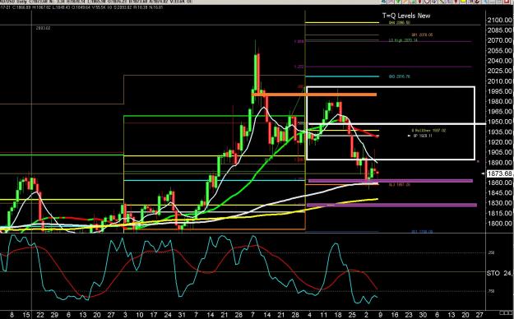Click the date label 18 on time axis
The image size is (514, 319).
[338, 315]
